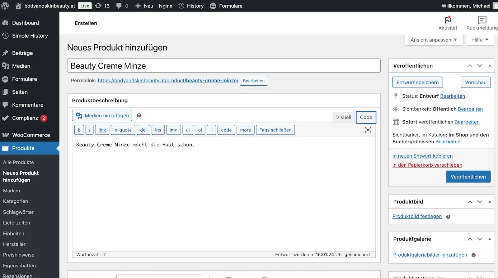Expand the Ansicht anpassen dropdown
The width and height of the screenshot is (498, 278).
(434, 40)
